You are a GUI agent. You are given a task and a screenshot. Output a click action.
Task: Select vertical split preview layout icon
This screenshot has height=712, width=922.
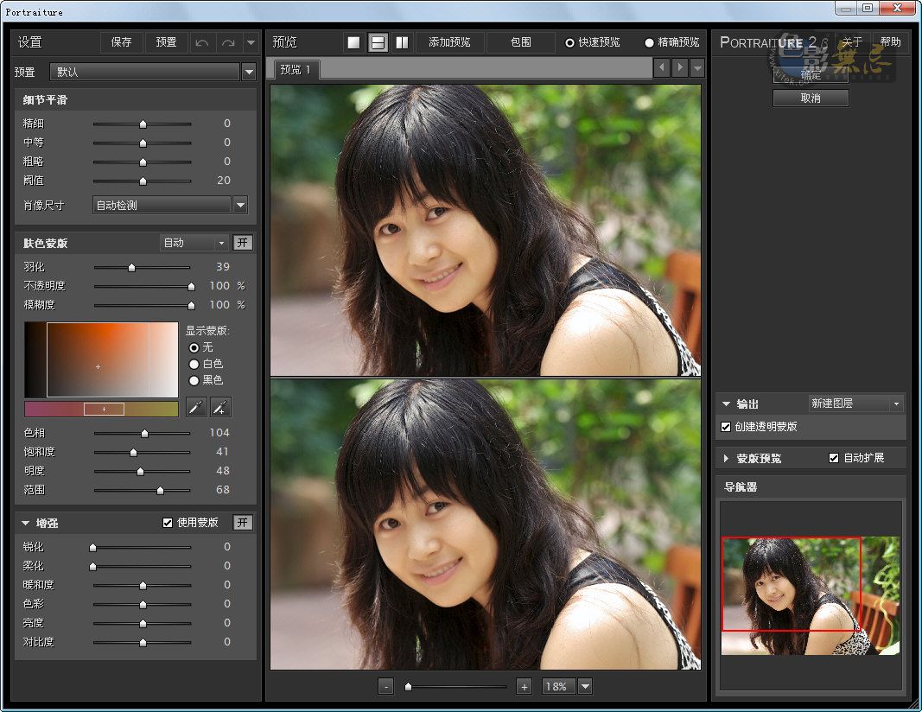tap(402, 42)
